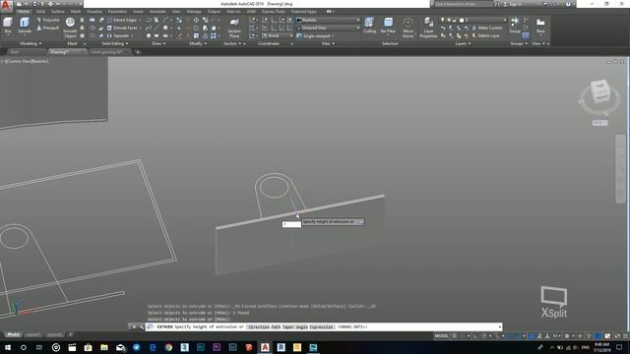Expand the Modeling panel dropdown
630x354 pixels.
tap(31, 43)
